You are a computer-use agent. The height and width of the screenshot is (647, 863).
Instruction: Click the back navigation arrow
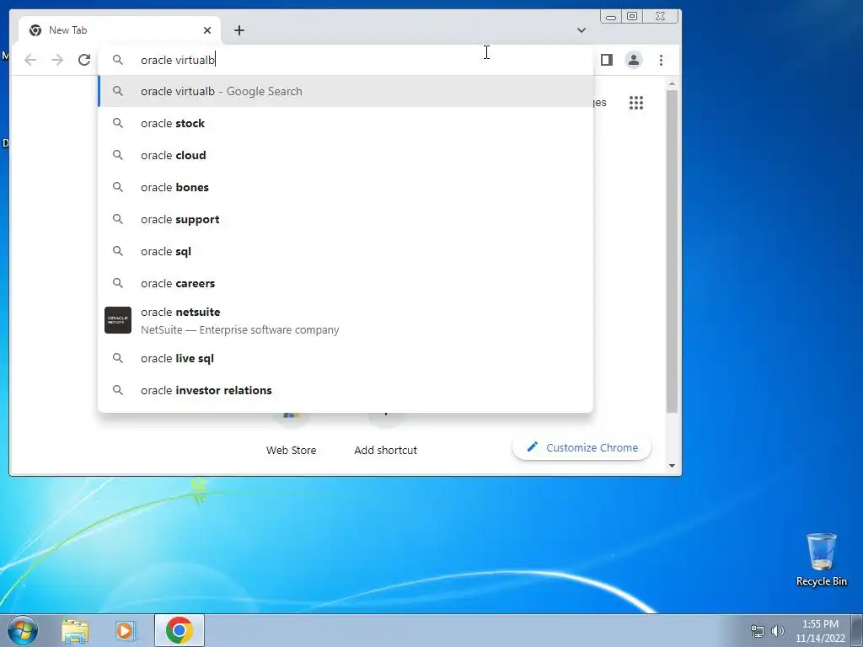coord(30,60)
